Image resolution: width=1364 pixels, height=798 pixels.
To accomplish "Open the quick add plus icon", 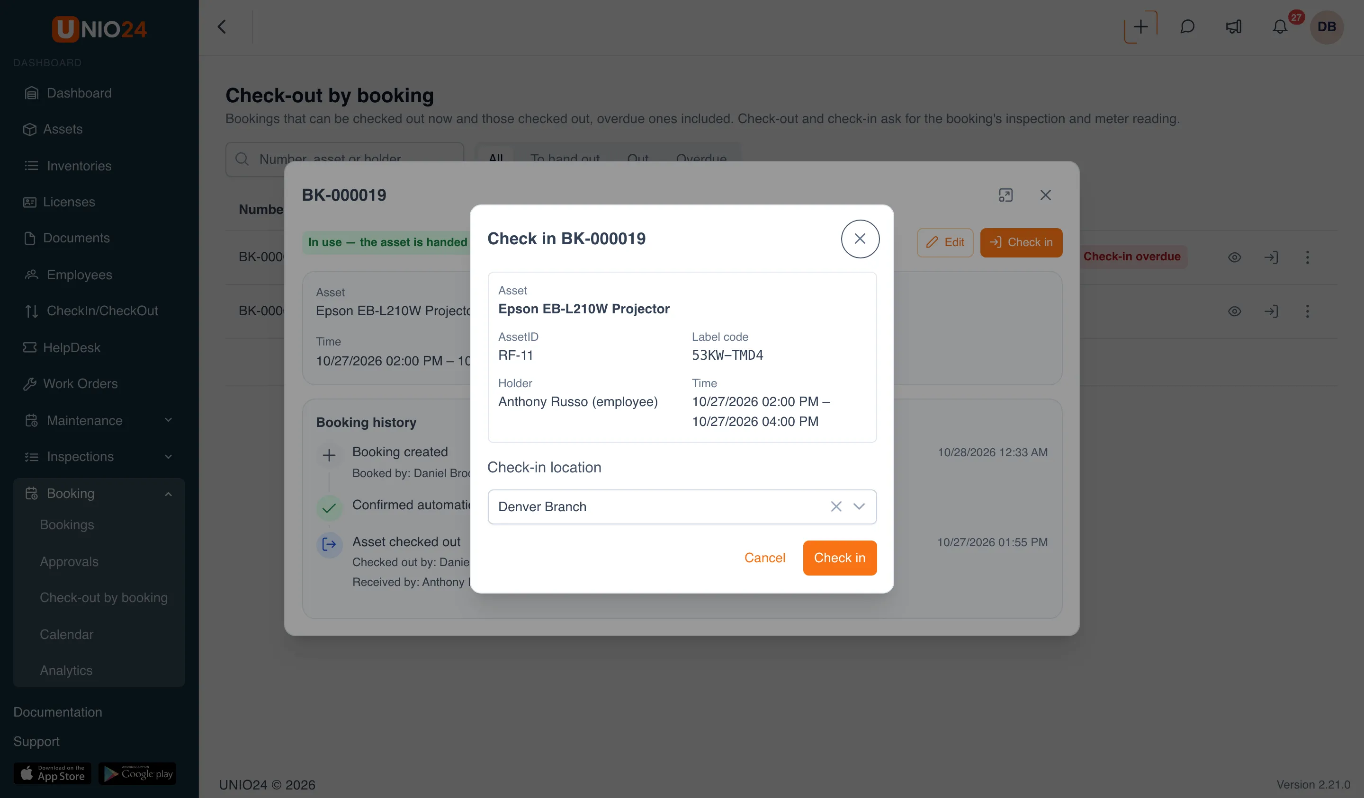I will [1140, 27].
